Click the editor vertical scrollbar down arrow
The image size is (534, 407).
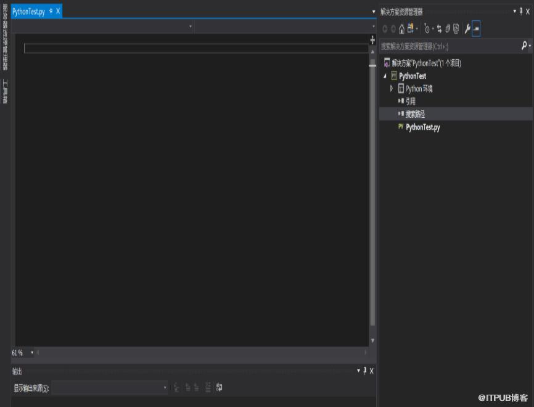pyautogui.click(x=372, y=340)
